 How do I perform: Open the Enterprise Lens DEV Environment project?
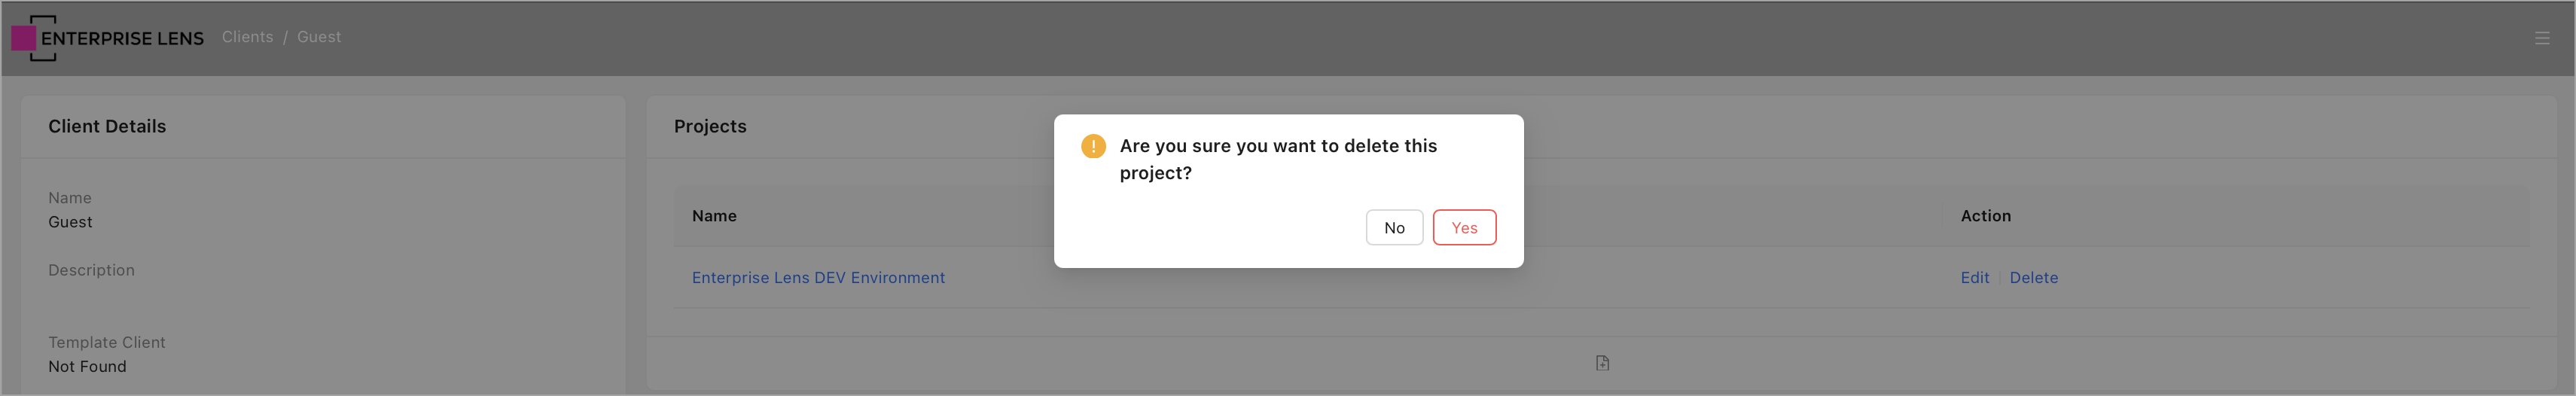[x=818, y=278]
